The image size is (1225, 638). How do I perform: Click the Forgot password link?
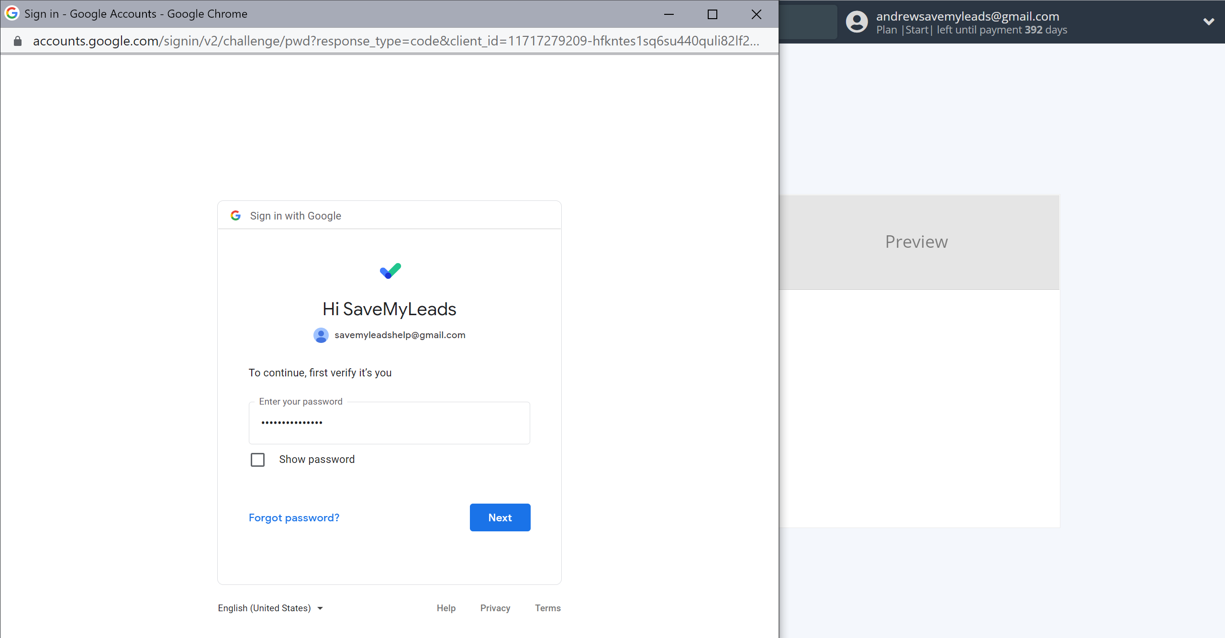pos(293,517)
